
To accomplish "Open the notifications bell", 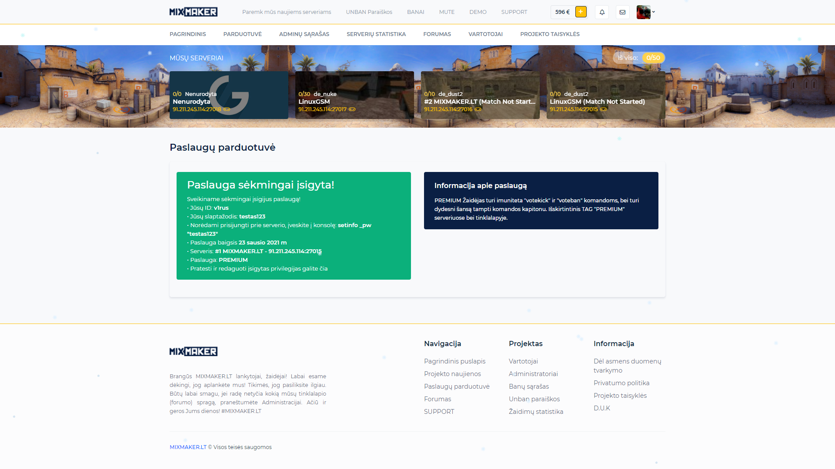I will pyautogui.click(x=602, y=12).
